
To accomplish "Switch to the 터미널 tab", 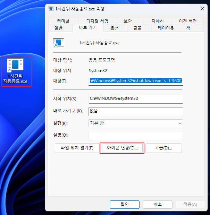I will pyautogui.click(x=63, y=21).
